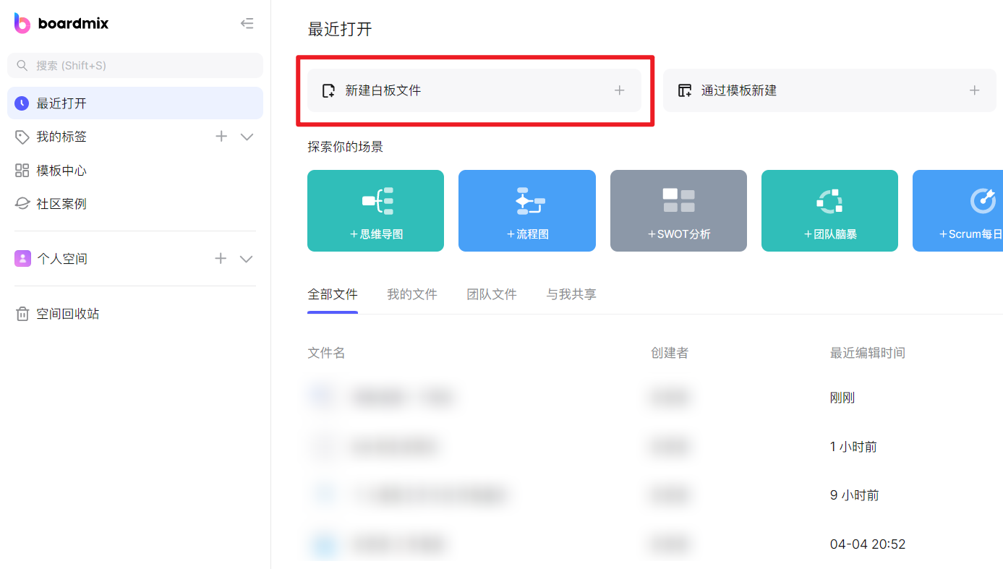Select 最近打开 with the clock icon
Viewport: 1003px width, 569px height.
click(x=22, y=103)
